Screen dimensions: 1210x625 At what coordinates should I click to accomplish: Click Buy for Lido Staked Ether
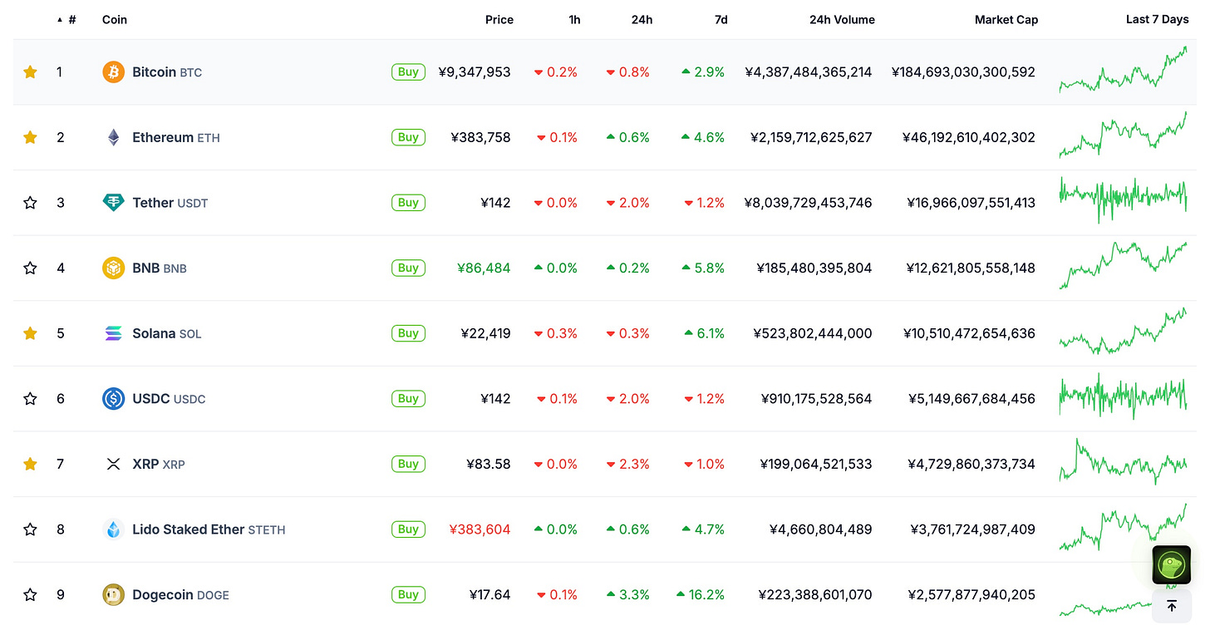point(408,529)
